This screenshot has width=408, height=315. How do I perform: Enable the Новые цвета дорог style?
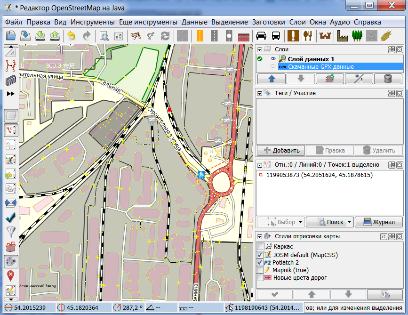click(x=260, y=277)
